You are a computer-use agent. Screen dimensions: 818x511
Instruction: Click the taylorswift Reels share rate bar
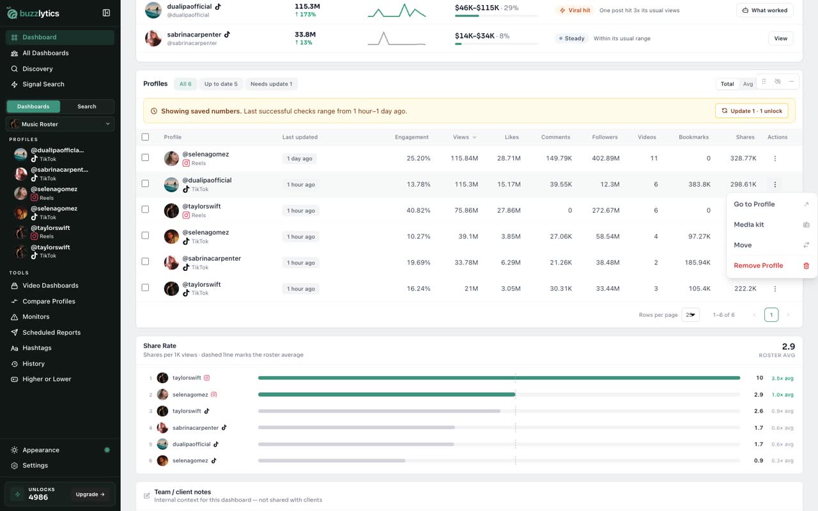498,378
